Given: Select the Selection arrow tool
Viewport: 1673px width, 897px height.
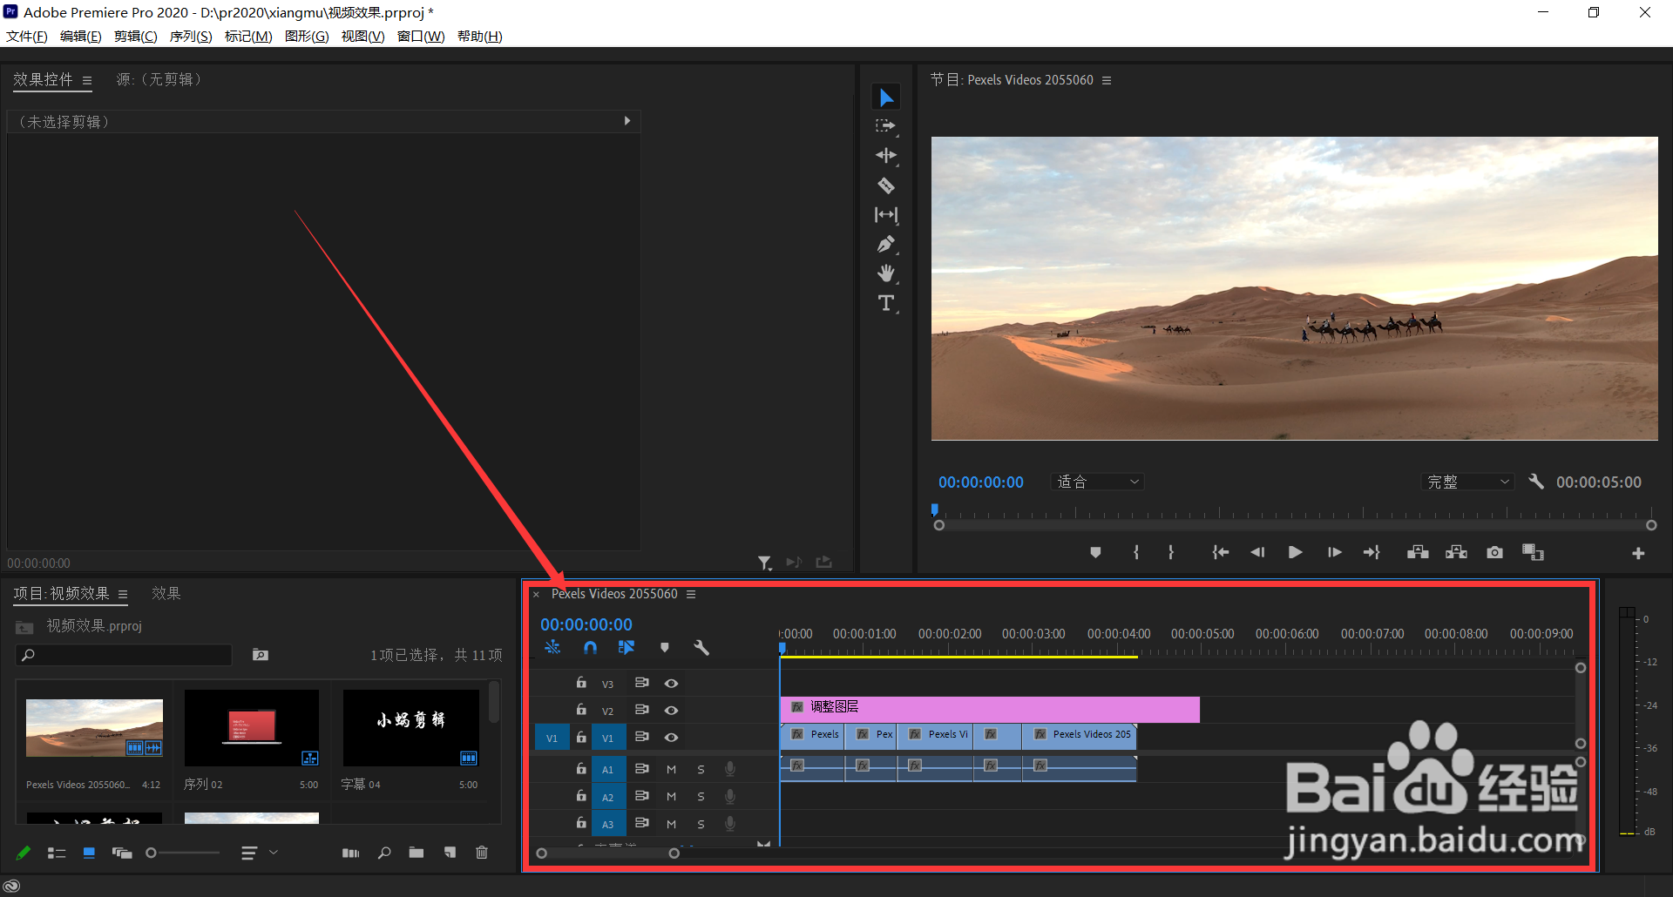Looking at the screenshot, I should (886, 97).
